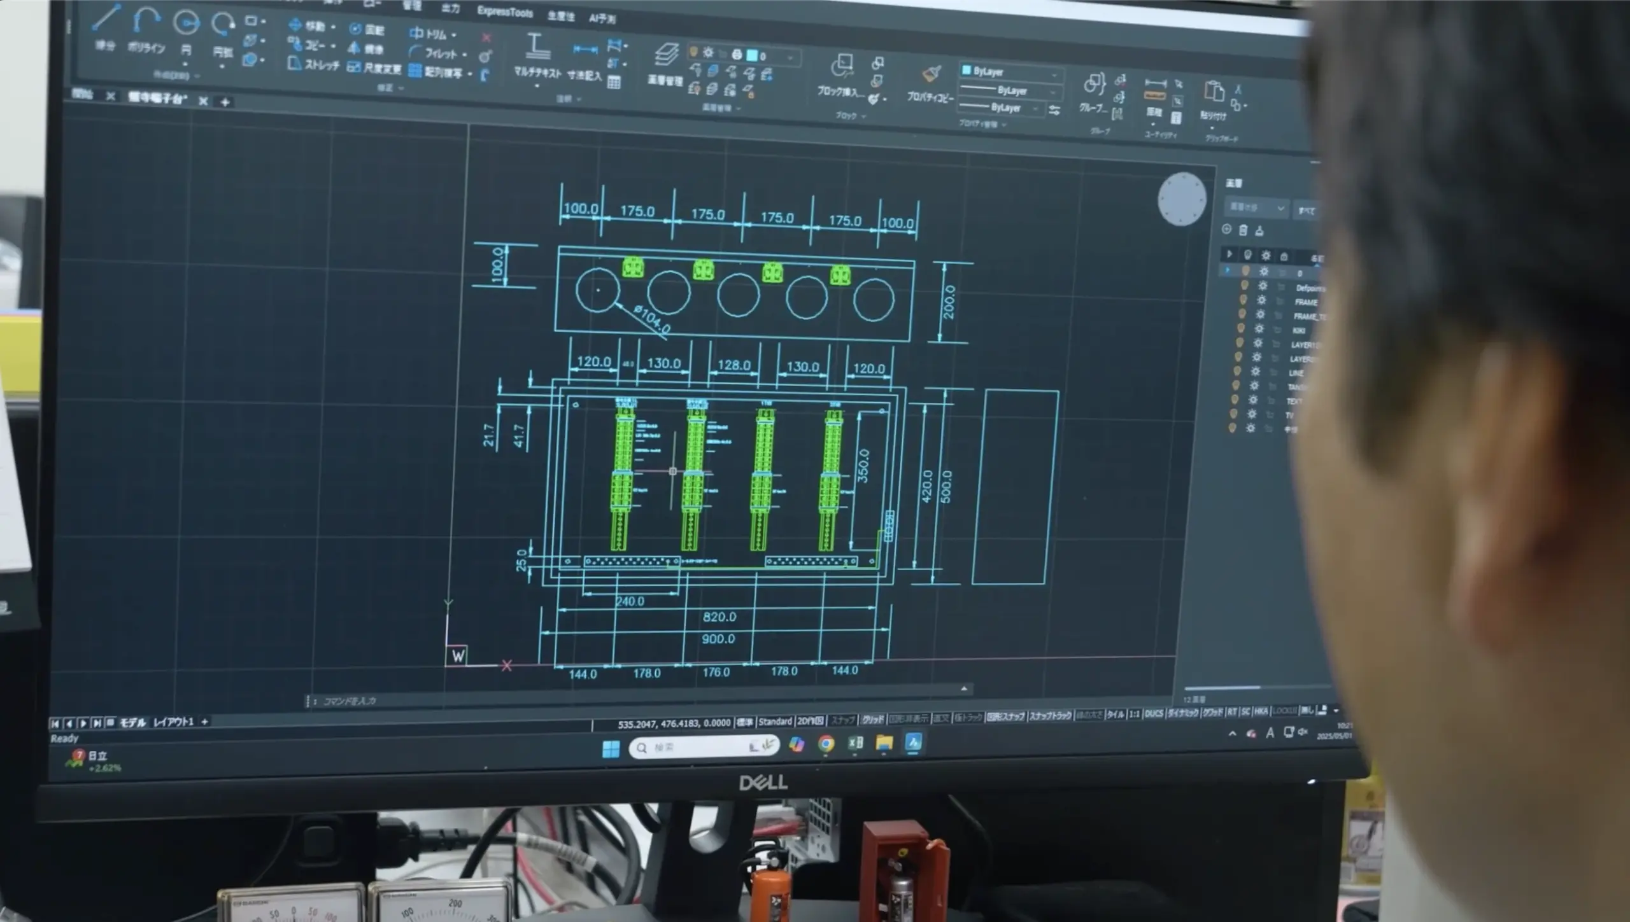Use the フィレット fillet tool

(433, 53)
